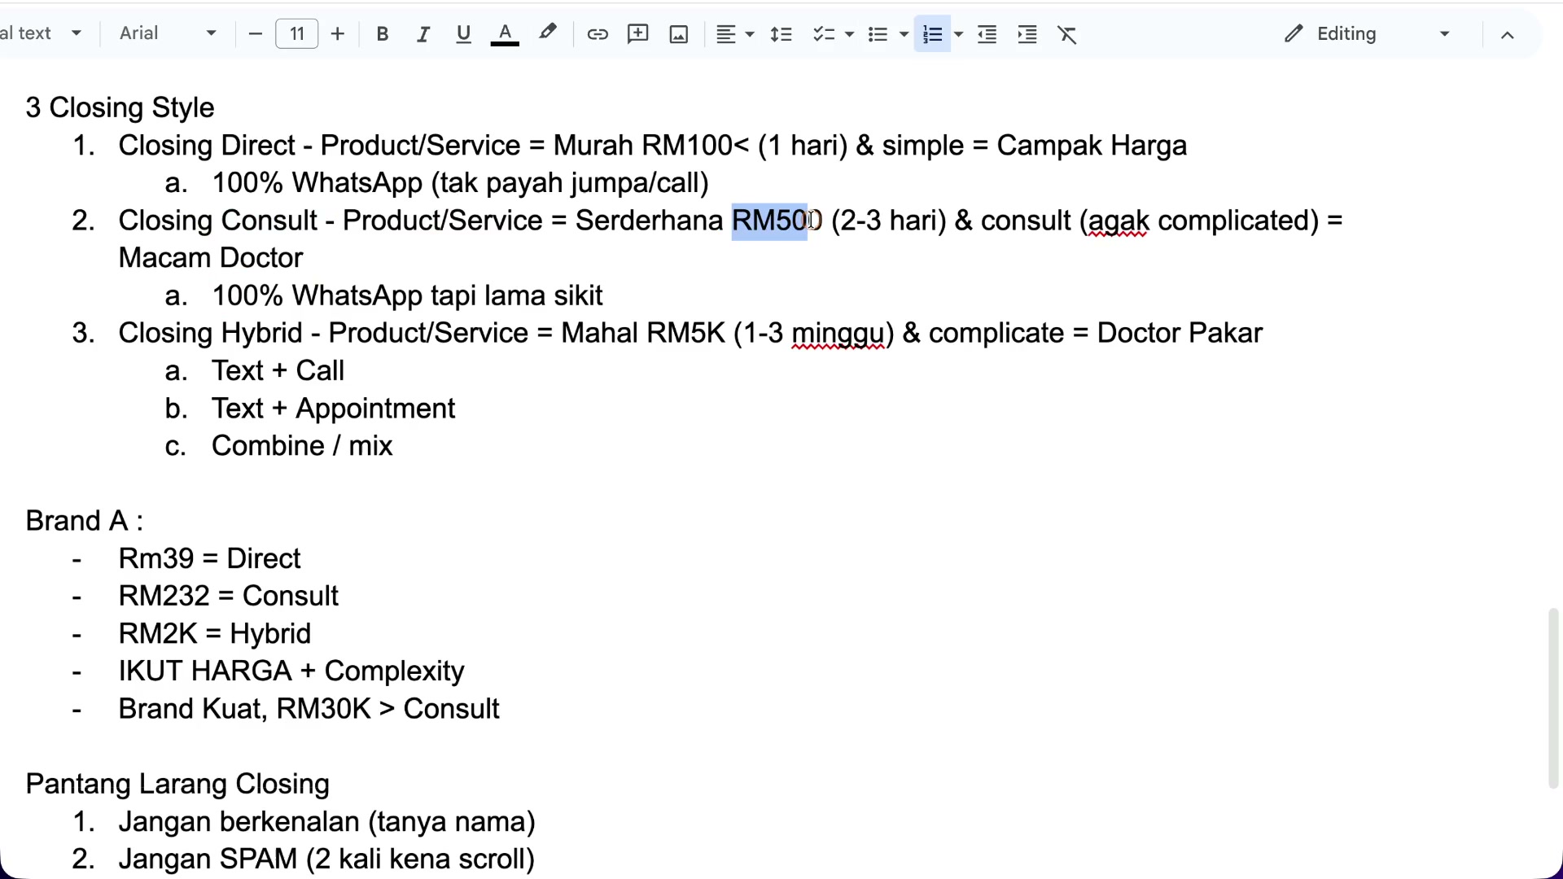Viewport: 1563px width, 879px height.
Task: Click the misspelled word 'minggu'
Action: point(838,333)
